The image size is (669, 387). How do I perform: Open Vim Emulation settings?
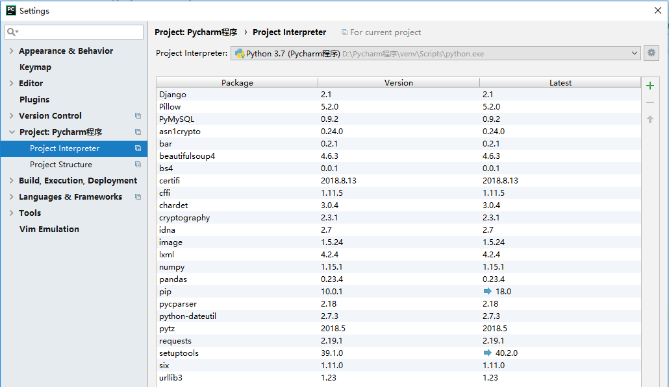click(x=49, y=229)
